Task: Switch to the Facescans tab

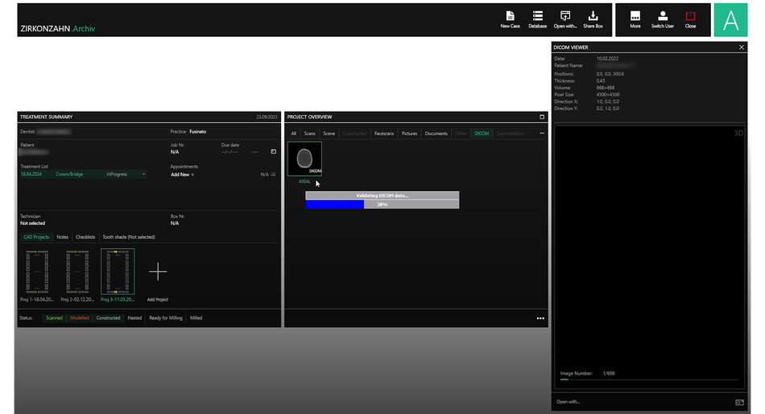Action: pos(384,133)
